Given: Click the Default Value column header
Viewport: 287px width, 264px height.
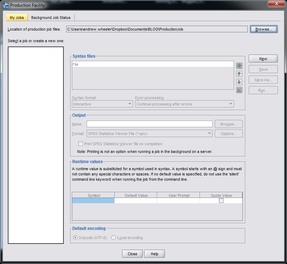Looking at the screenshot, I should (136, 195).
